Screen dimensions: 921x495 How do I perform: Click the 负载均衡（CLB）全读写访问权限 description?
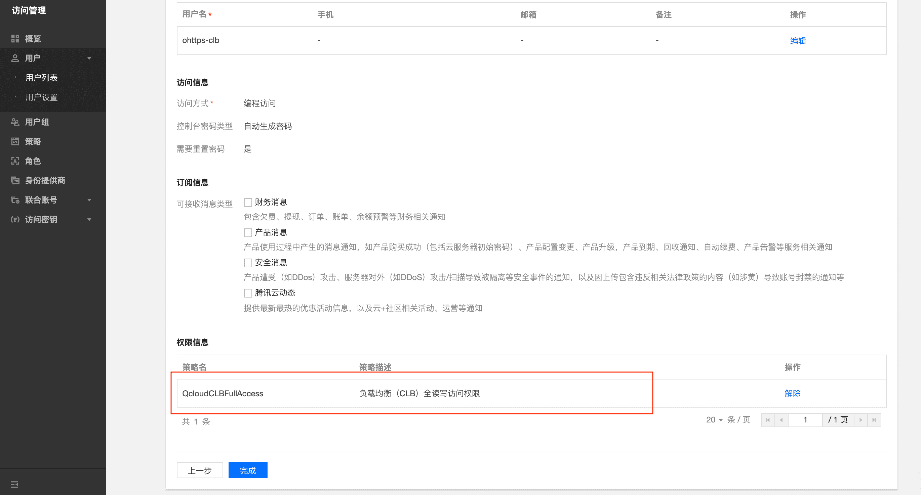(x=419, y=393)
